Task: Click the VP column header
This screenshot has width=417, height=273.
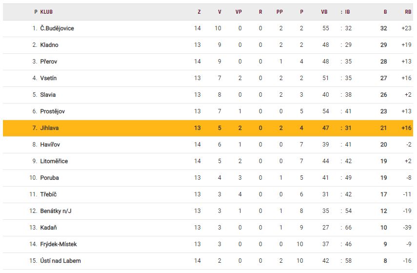Action: click(x=238, y=12)
